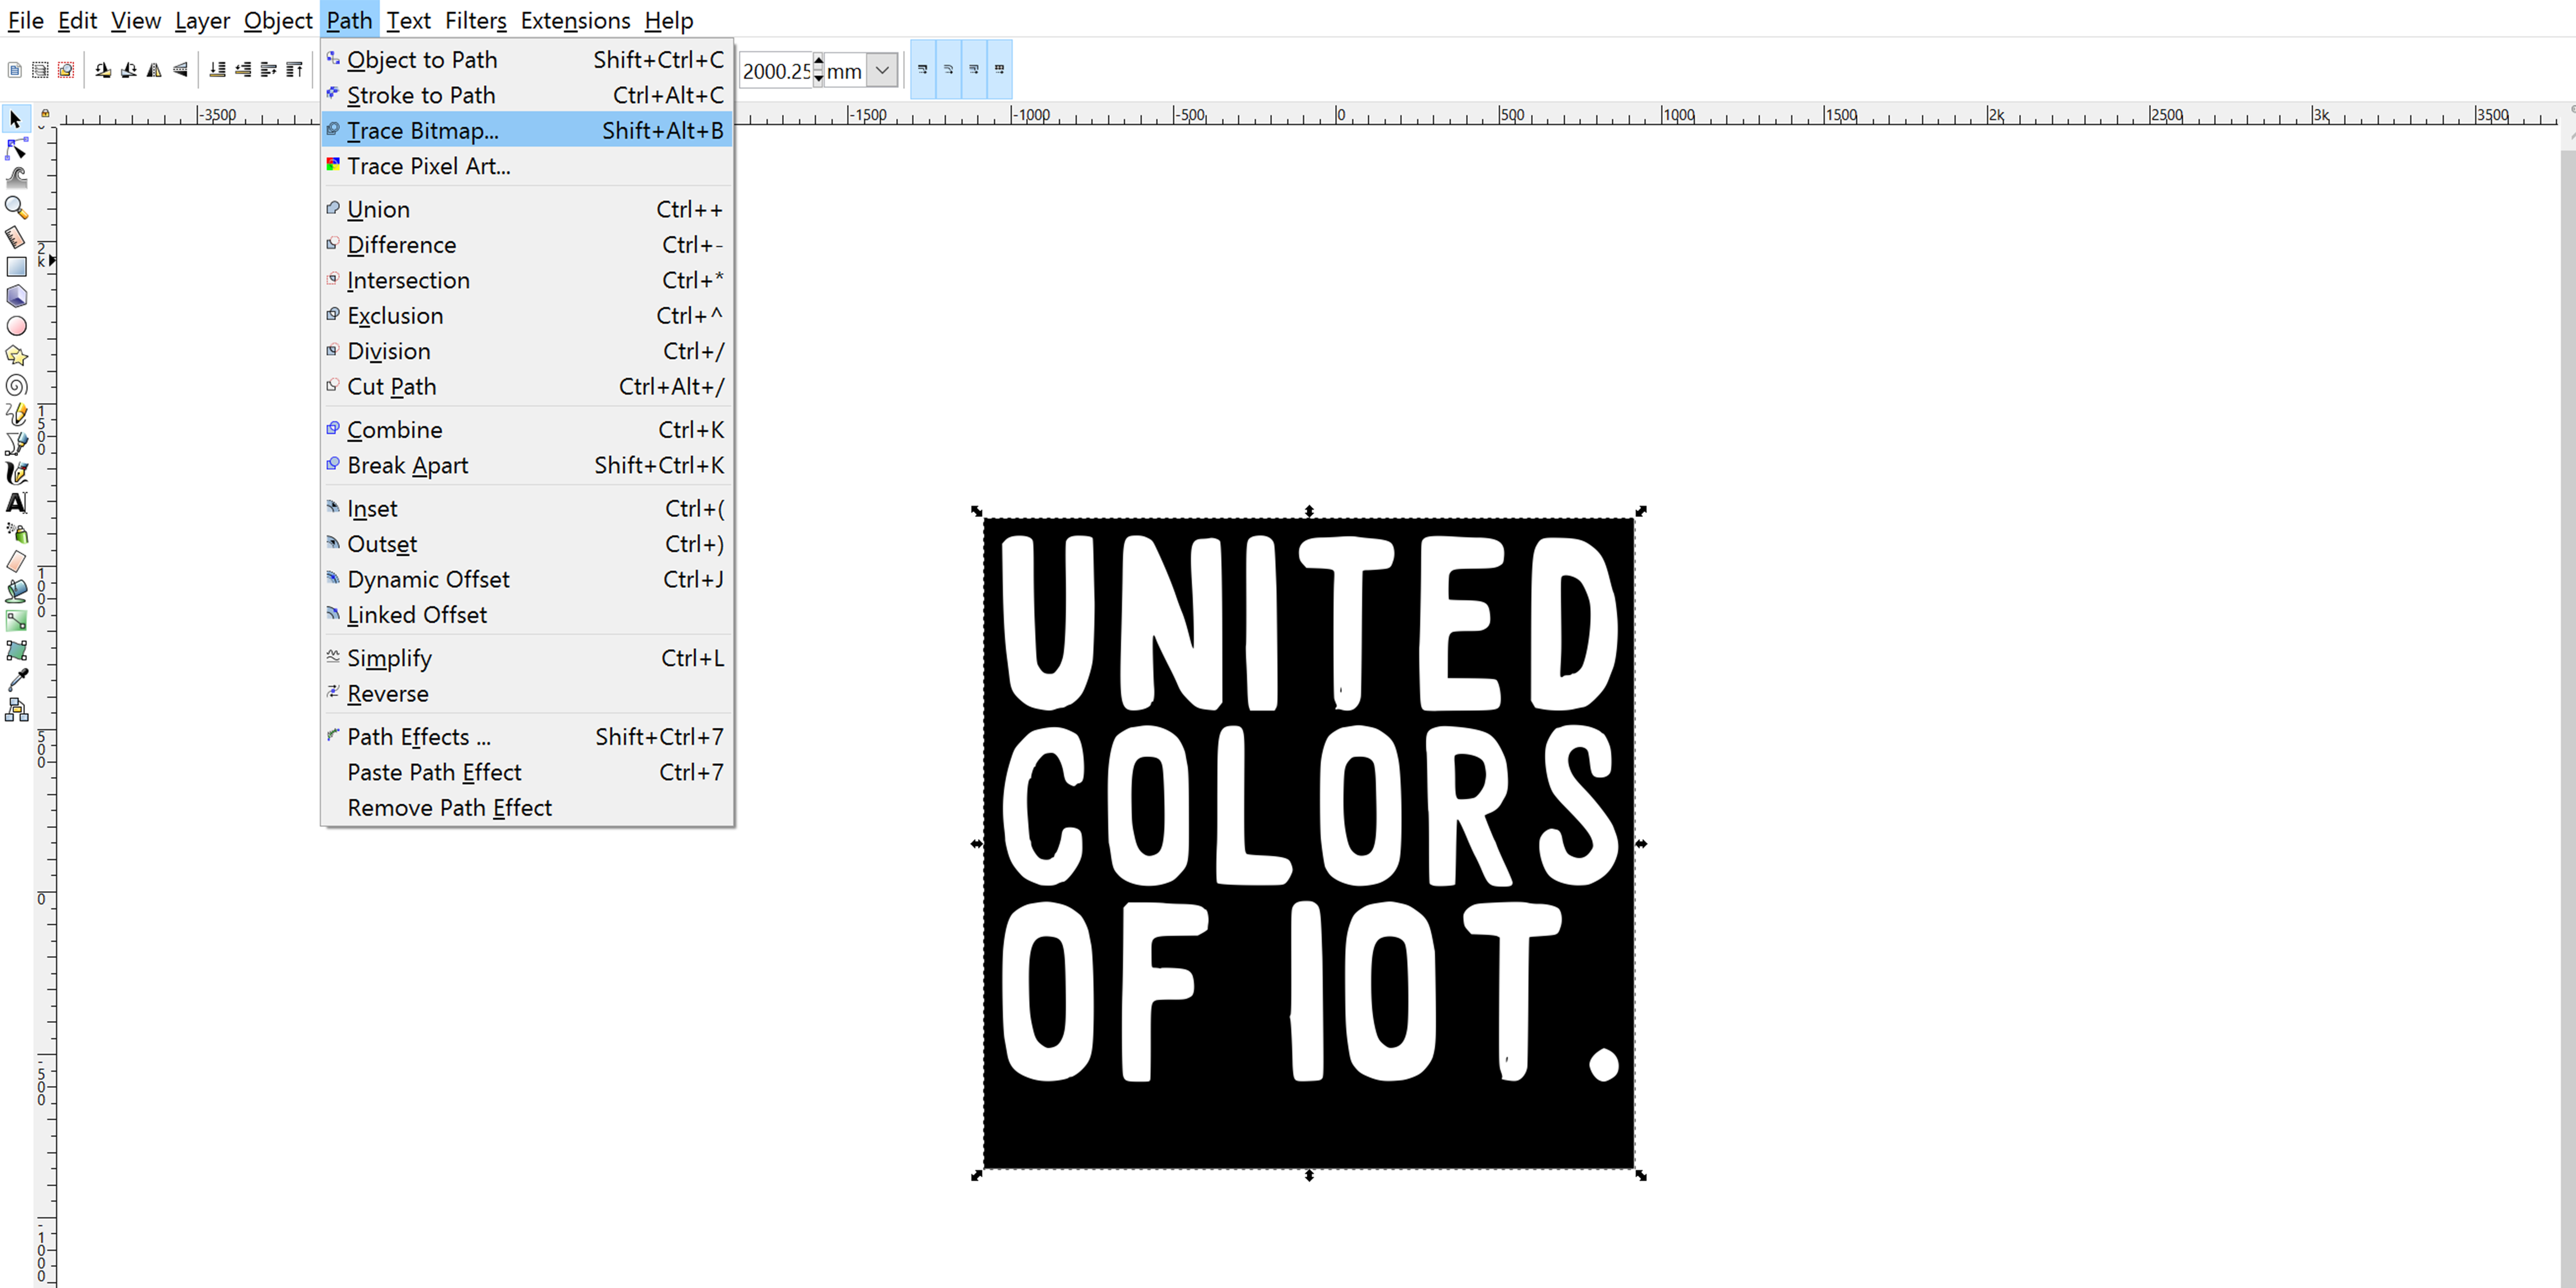
Task: Toggle move gradients with objects button
Action: [974, 70]
